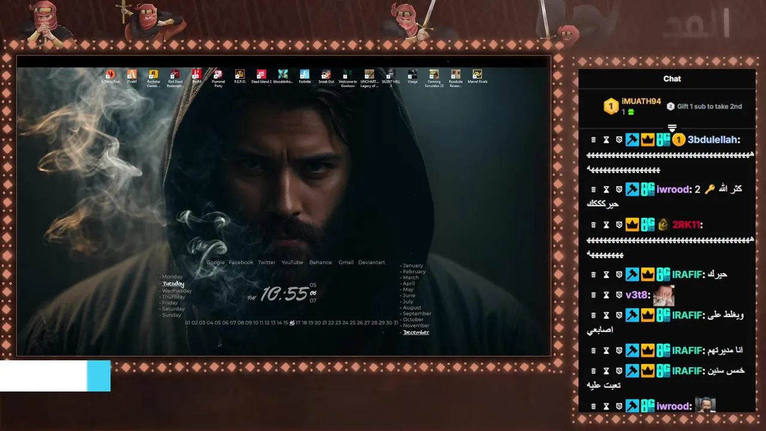The width and height of the screenshot is (766, 431).
Task: Select the highlighted Tuesday in the weekday list
Action: tap(173, 284)
